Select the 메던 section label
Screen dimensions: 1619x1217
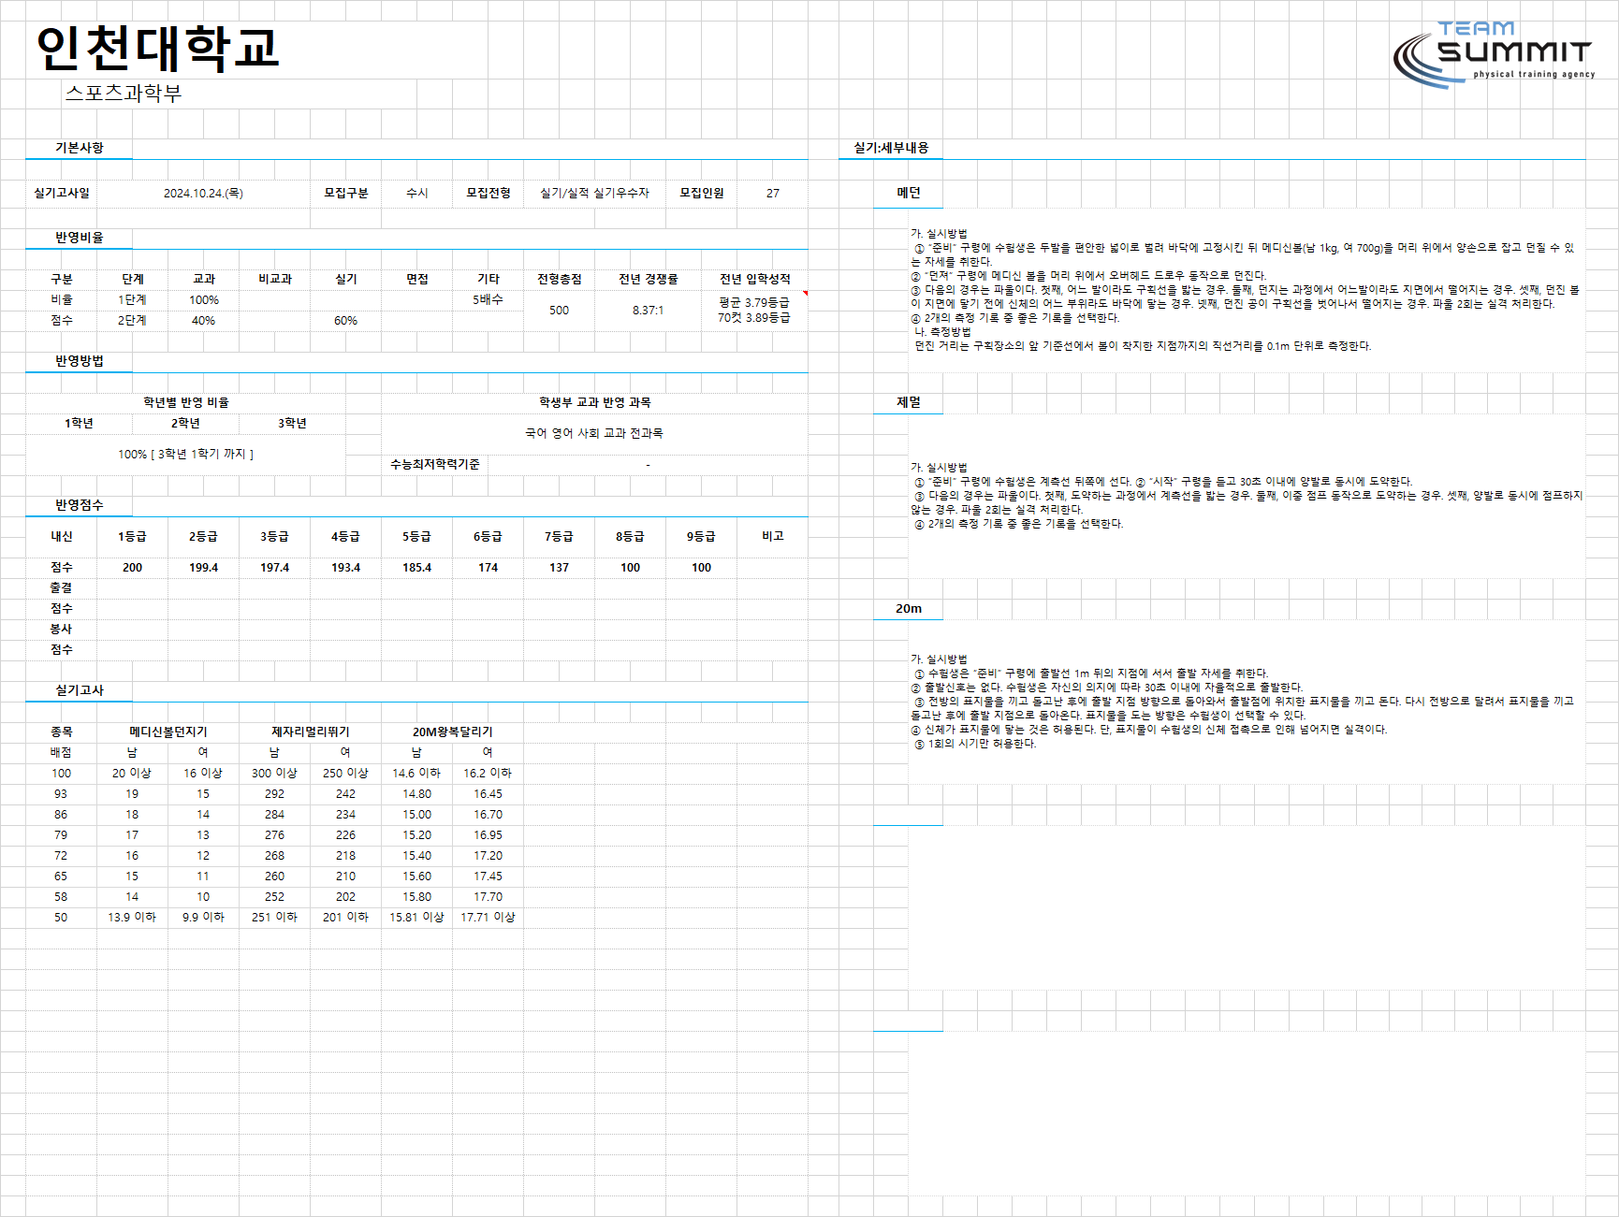908,193
